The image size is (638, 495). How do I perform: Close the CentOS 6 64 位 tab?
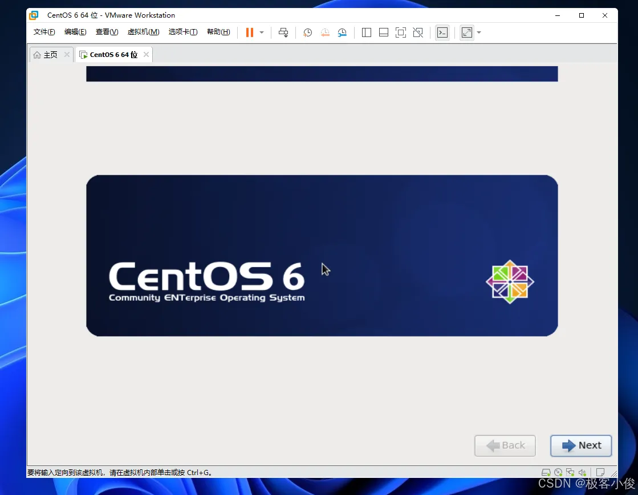(146, 55)
